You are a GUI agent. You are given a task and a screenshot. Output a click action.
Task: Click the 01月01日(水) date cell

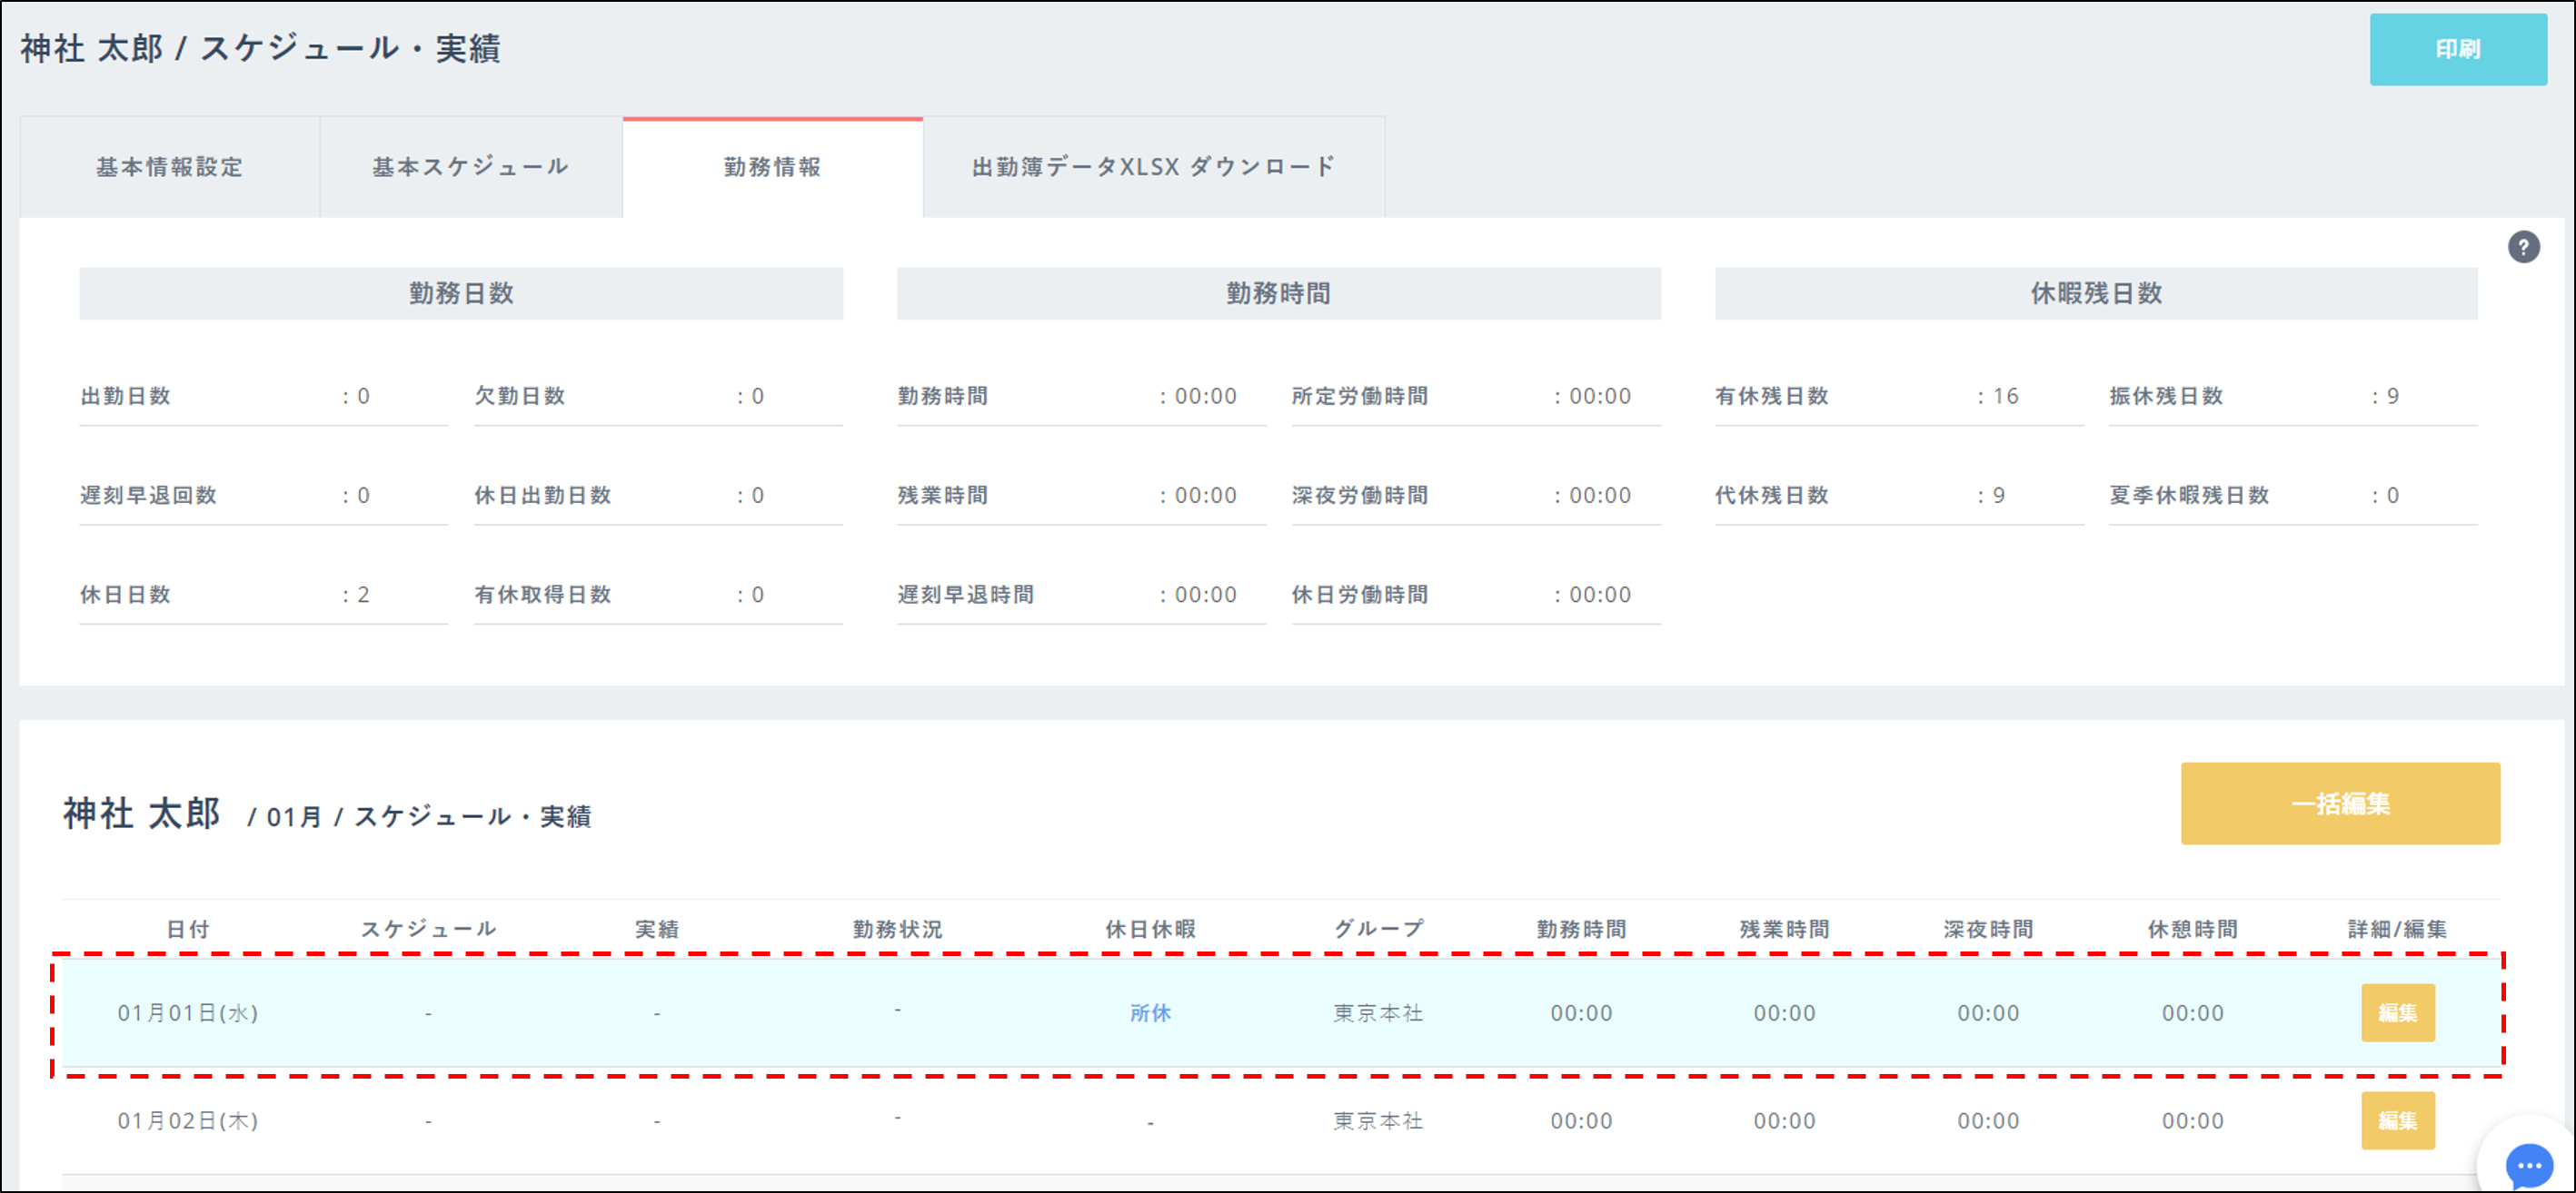click(188, 1012)
